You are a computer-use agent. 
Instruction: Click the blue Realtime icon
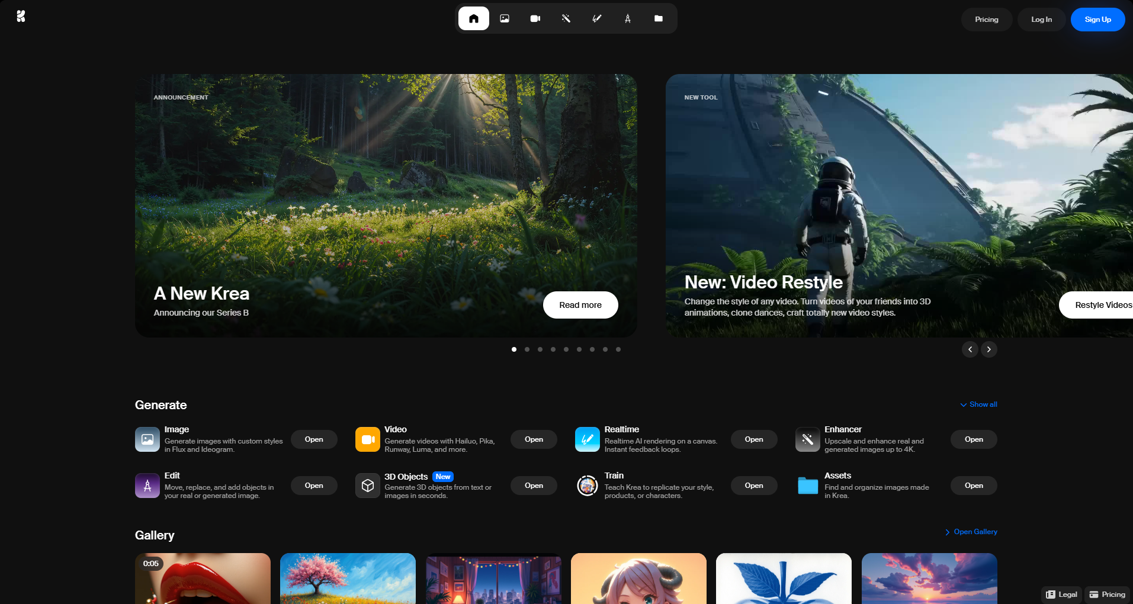tap(588, 439)
